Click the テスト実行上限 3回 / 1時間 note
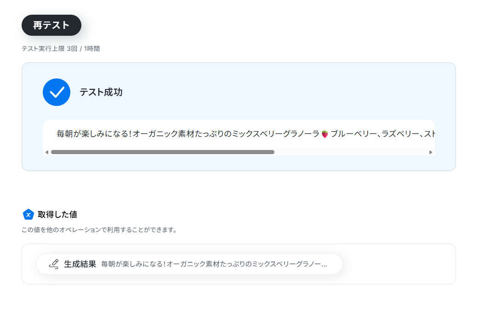 (x=61, y=49)
